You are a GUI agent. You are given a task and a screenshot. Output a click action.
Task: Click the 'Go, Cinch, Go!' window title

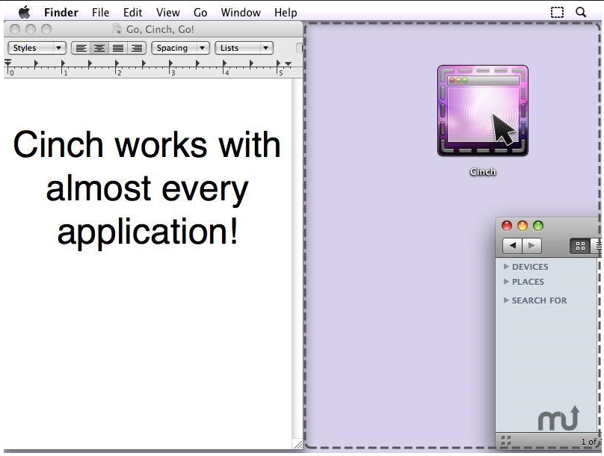point(160,29)
